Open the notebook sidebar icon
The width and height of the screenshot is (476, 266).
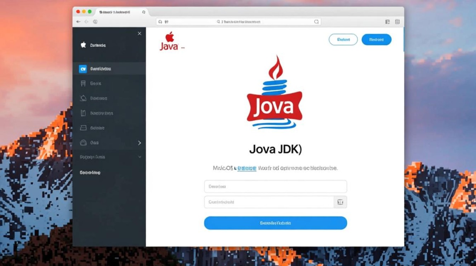(x=83, y=113)
